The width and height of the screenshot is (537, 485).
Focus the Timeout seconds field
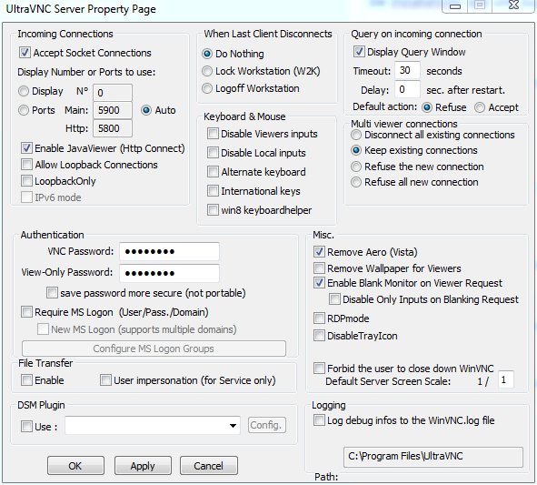pos(407,71)
